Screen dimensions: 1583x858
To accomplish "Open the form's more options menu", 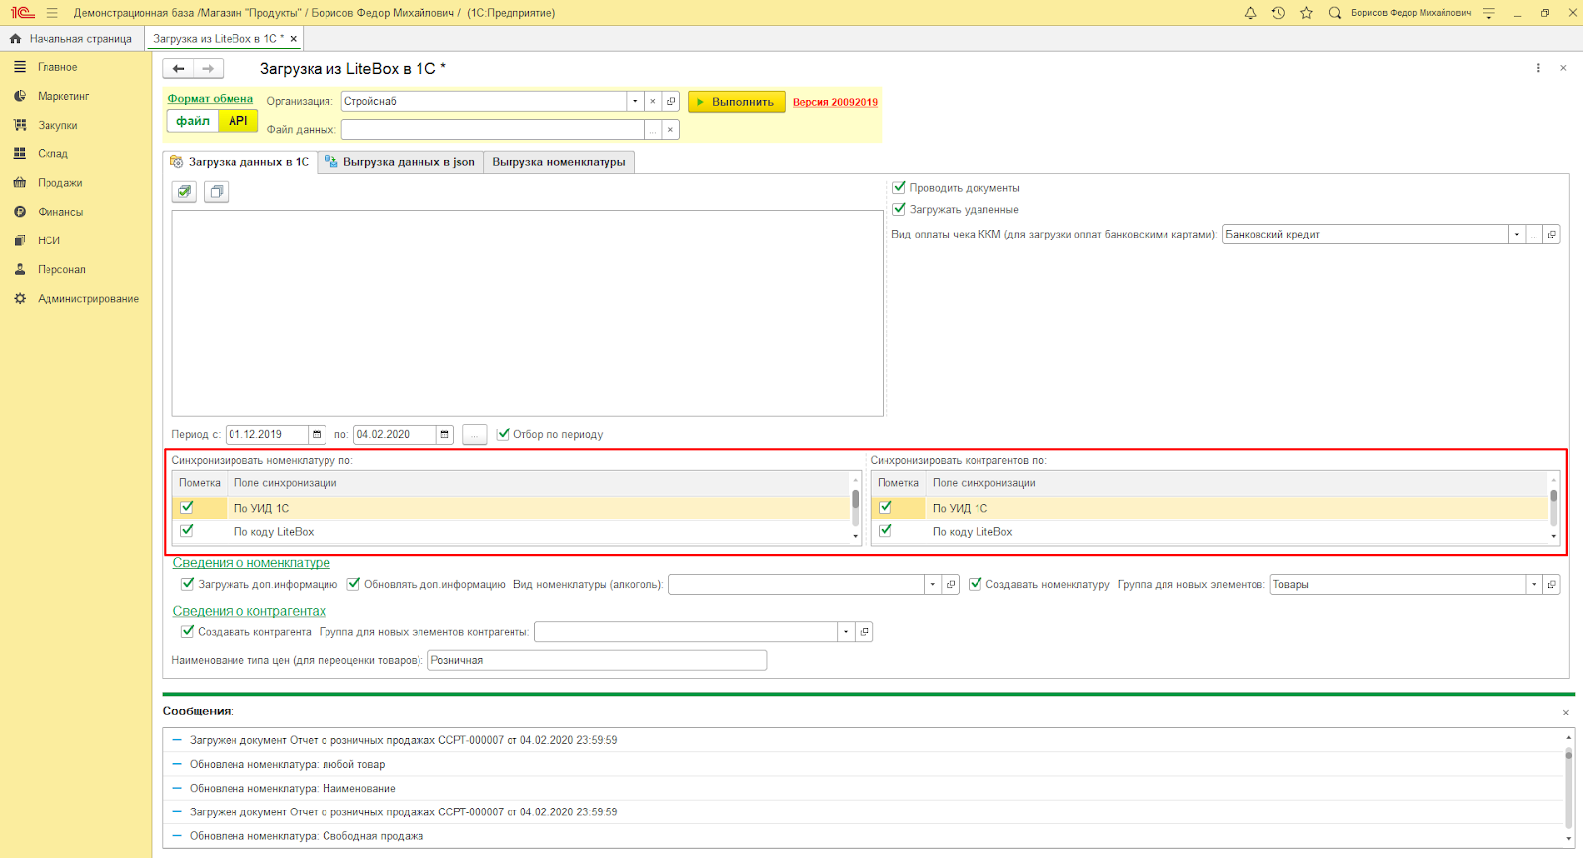I will click(1538, 68).
